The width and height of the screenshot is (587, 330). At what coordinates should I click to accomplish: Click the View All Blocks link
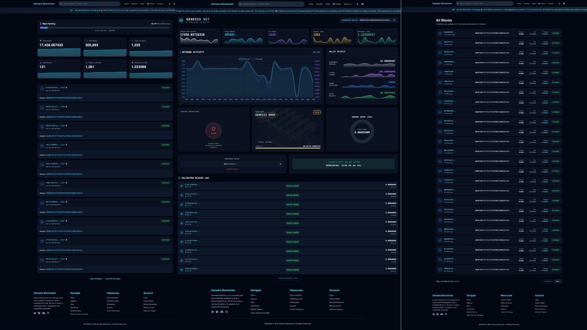[96, 279]
